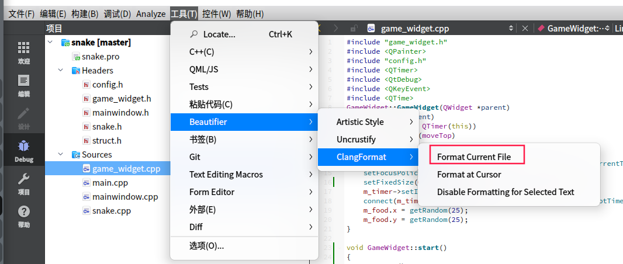This screenshot has height=264, width=623.
Task: Click the Headers folder icon
Action: click(76, 71)
